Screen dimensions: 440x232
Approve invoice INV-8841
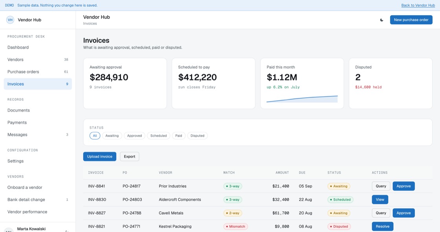403,186
